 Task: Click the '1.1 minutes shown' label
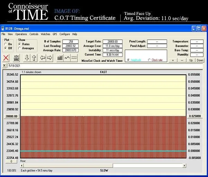click(32, 72)
